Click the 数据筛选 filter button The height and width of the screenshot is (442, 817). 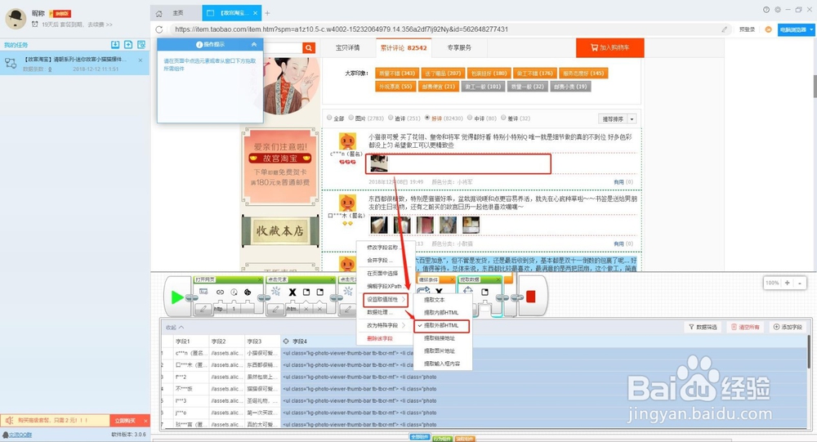coord(703,328)
